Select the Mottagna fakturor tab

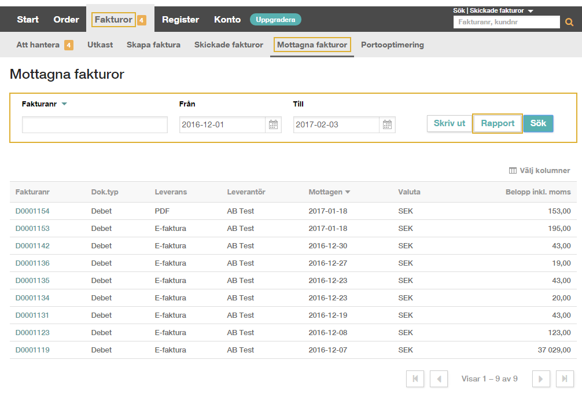312,45
